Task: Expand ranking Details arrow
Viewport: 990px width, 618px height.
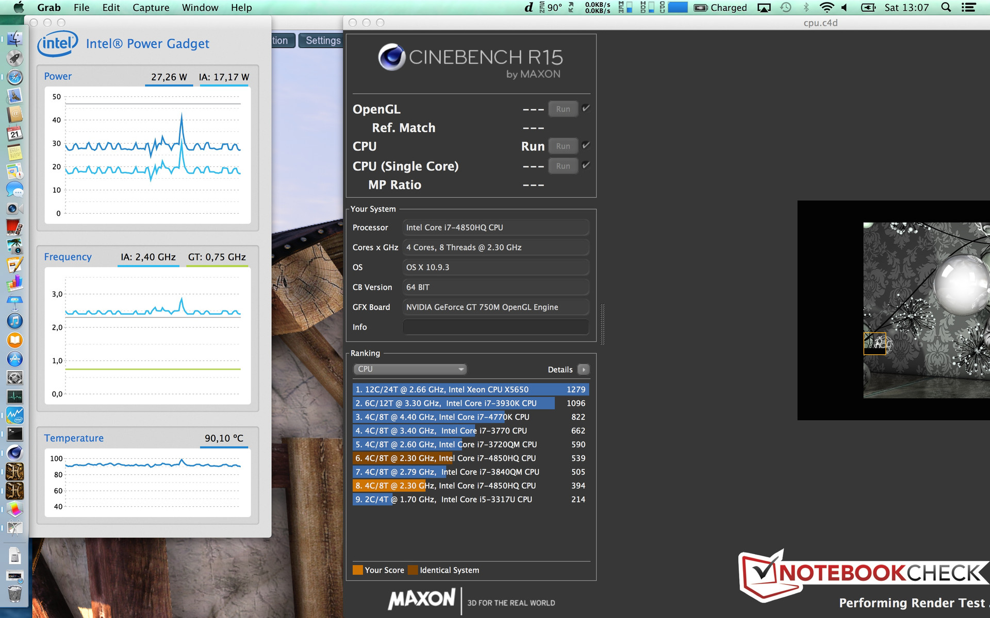Action: tap(583, 369)
